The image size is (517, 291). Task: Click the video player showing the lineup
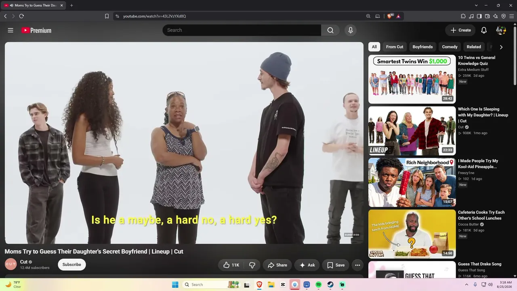pyautogui.click(x=184, y=143)
